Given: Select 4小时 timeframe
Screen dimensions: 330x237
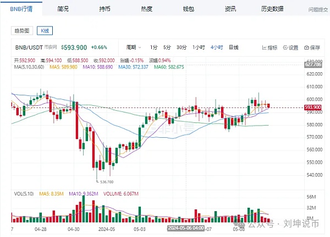Looking at the screenshot, I should pos(216,47).
